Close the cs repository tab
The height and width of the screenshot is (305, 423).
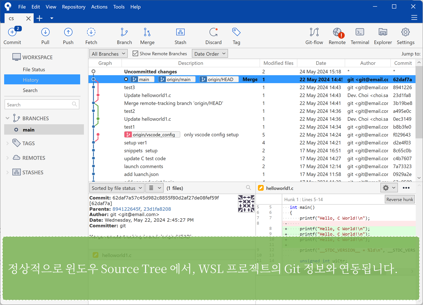(28, 18)
